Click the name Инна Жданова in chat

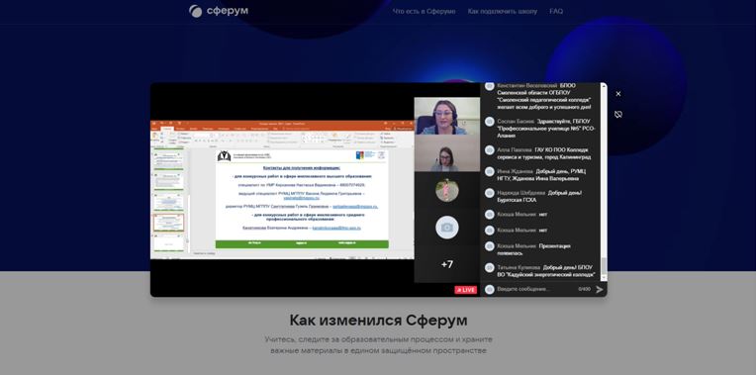[515, 171]
